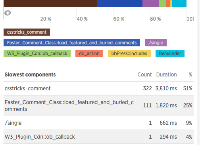Viewport: 200px width, 145px height.
Task: Select the Remainder cyan legend tag
Action: [x=170, y=53]
